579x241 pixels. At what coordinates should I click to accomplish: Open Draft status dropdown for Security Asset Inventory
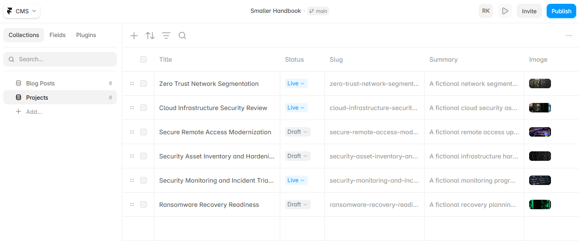pos(298,156)
